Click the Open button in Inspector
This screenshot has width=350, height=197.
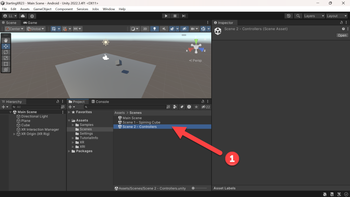(342, 35)
